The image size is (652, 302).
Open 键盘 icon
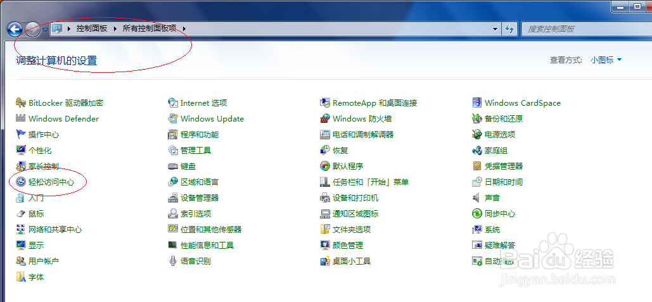173,166
